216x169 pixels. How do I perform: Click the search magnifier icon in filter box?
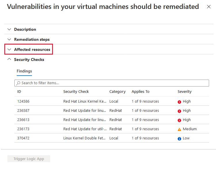point(18,83)
